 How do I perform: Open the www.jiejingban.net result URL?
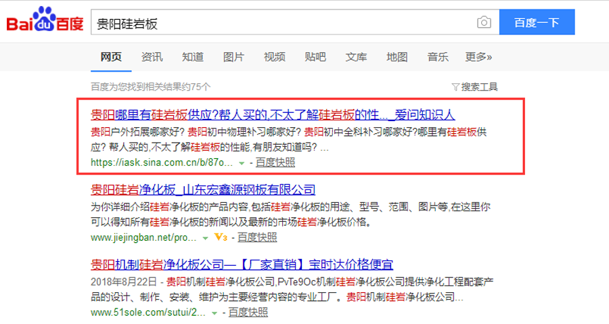coord(143,237)
